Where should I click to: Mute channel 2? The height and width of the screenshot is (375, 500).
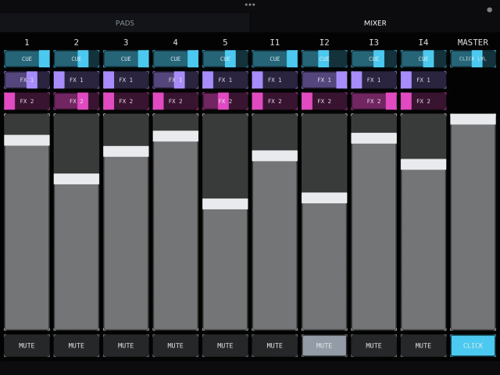pos(77,345)
